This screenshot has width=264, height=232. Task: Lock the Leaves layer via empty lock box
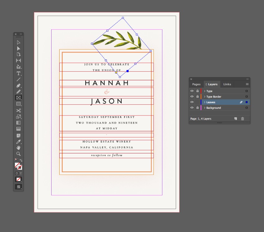click(x=198, y=102)
